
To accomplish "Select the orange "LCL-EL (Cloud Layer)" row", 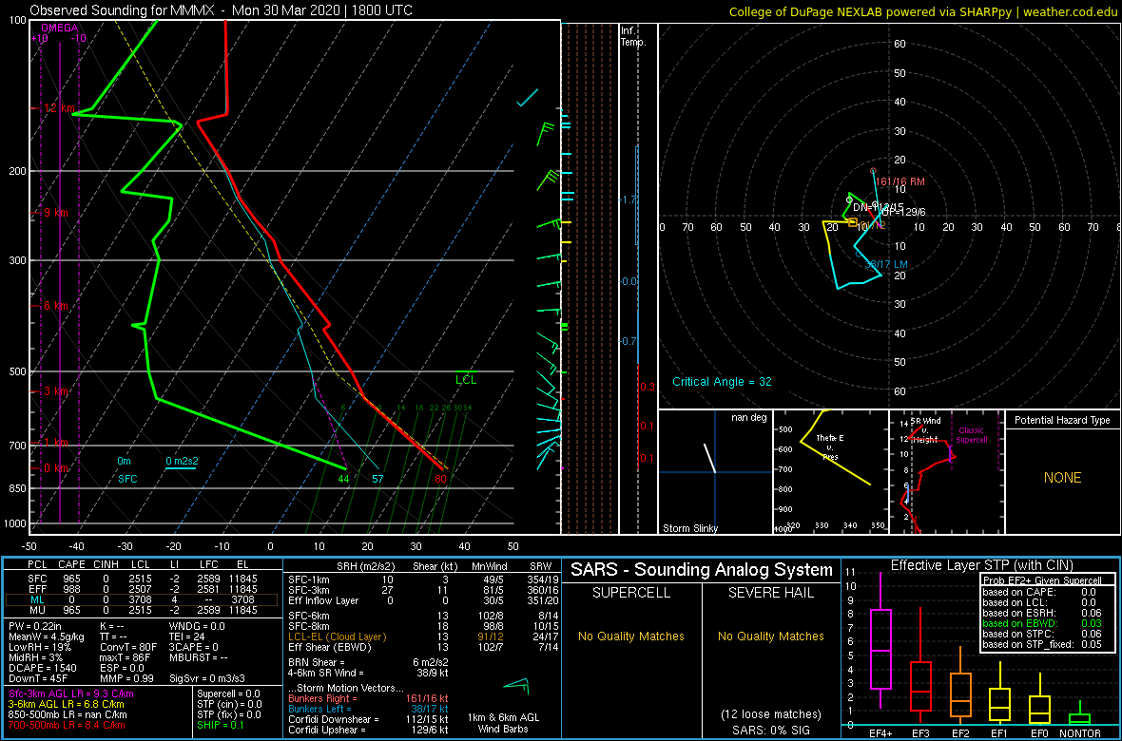I will 420,636.
